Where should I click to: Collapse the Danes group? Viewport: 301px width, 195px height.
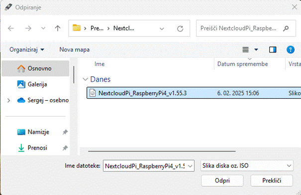pyautogui.click(x=85, y=79)
